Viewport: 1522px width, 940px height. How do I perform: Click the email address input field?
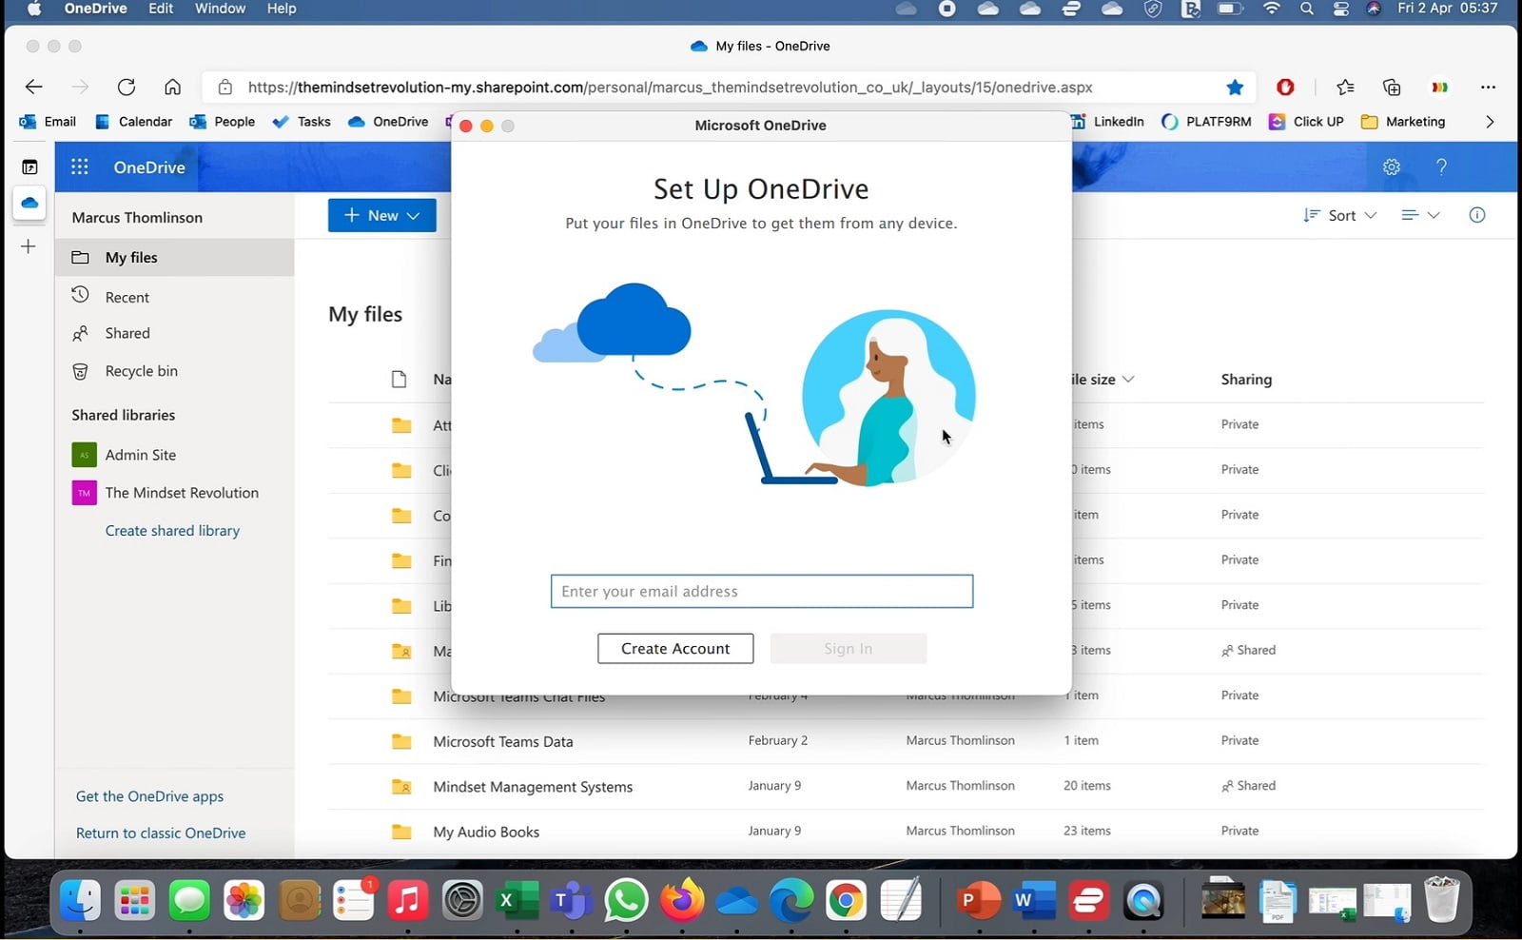[x=762, y=592]
